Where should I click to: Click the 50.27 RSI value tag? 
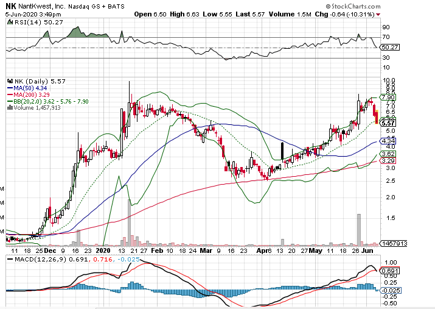[x=388, y=47]
